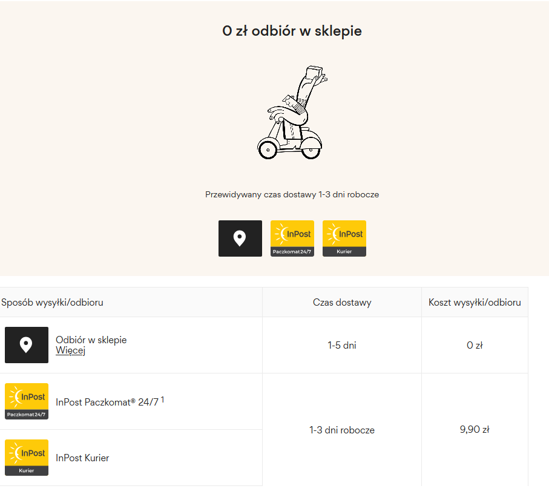This screenshot has height=503, width=549.
Task: Click the "InPost Paczkomat® 24/7" row label
Action: (107, 402)
